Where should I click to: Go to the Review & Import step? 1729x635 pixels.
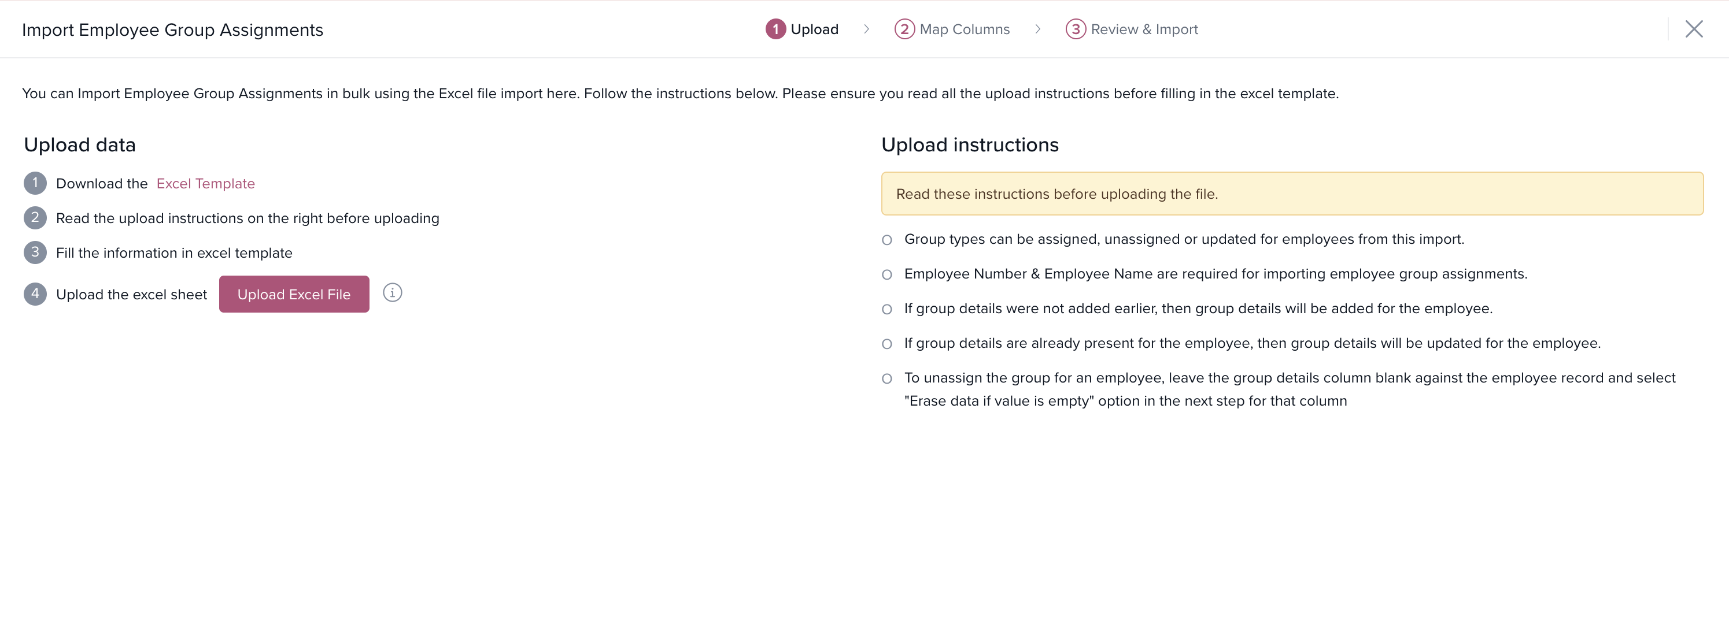(x=1144, y=29)
